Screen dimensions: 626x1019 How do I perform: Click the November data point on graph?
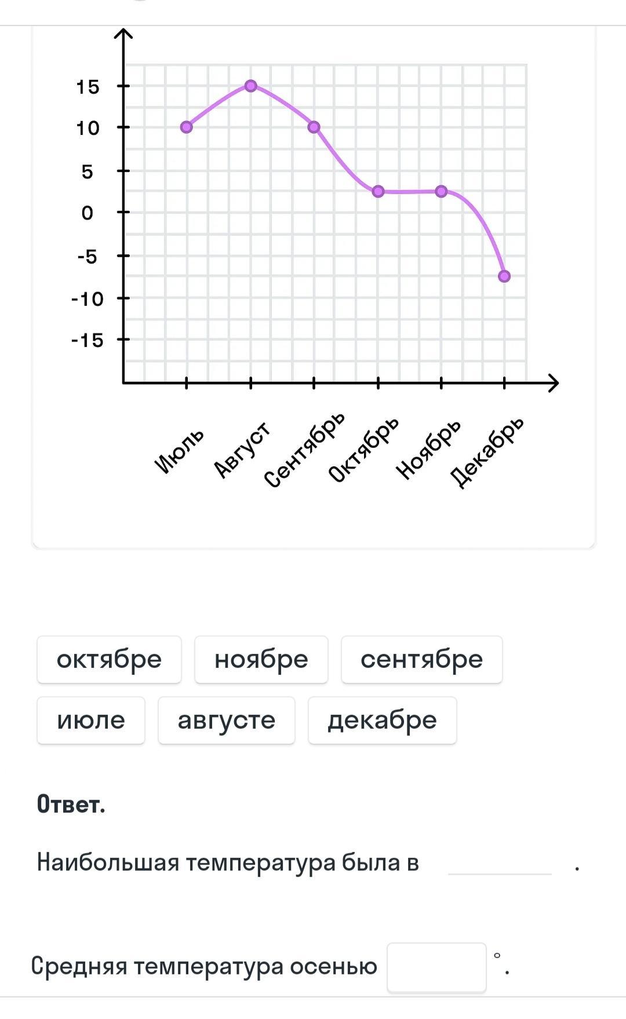pyautogui.click(x=441, y=191)
